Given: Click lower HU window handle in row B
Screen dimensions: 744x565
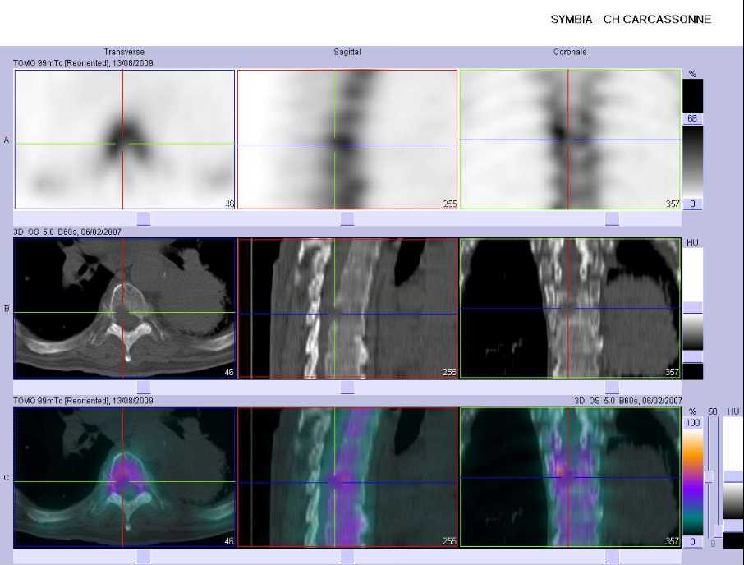Looking at the screenshot, I should 693,356.
